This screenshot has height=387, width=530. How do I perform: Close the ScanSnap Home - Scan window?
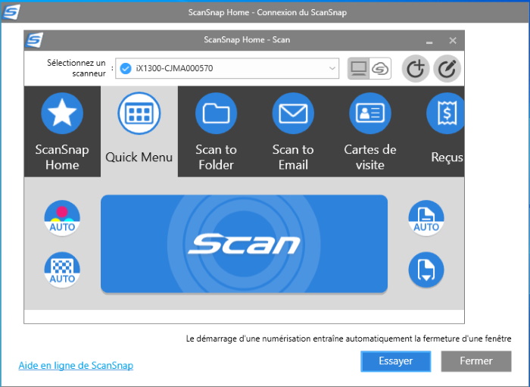[x=453, y=41]
